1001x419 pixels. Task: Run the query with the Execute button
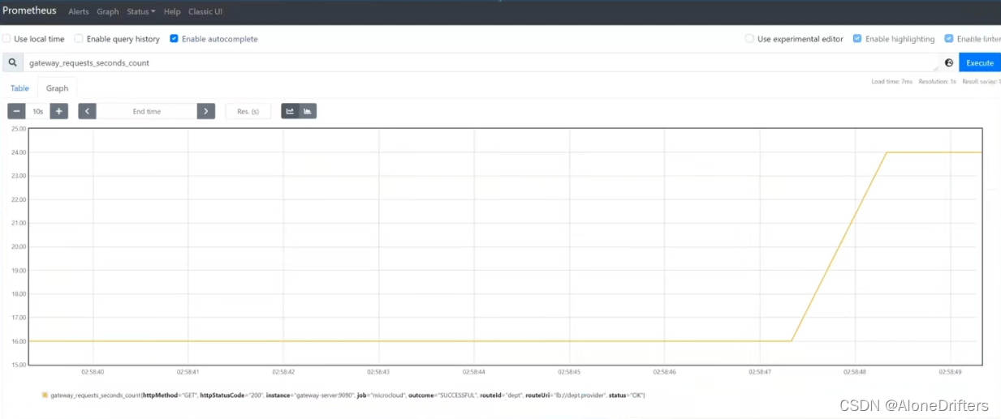pyautogui.click(x=980, y=62)
